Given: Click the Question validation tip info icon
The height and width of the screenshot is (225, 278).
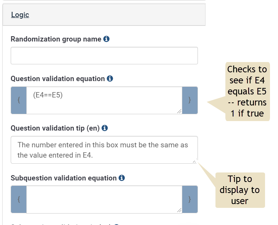Looking at the screenshot, I should point(105,128).
